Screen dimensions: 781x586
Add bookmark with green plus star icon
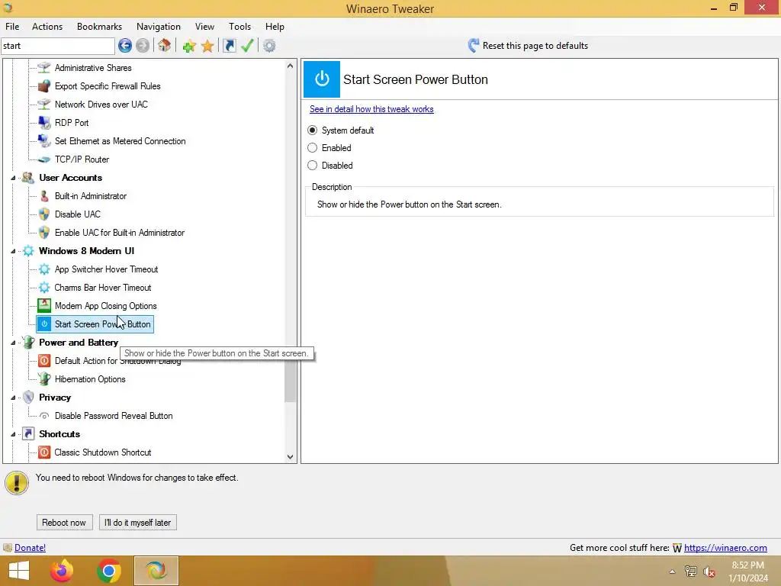pyautogui.click(x=189, y=47)
